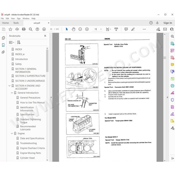Open the View menu

click(x=13, y=18)
